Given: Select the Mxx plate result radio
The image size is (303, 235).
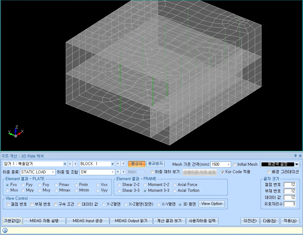Looking at the screenshot, I should [x=7, y=191].
